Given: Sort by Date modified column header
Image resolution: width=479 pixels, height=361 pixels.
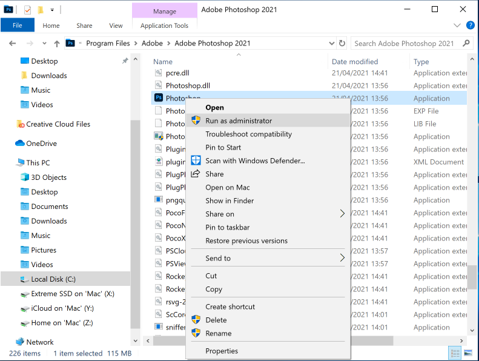Looking at the screenshot, I should 355,61.
